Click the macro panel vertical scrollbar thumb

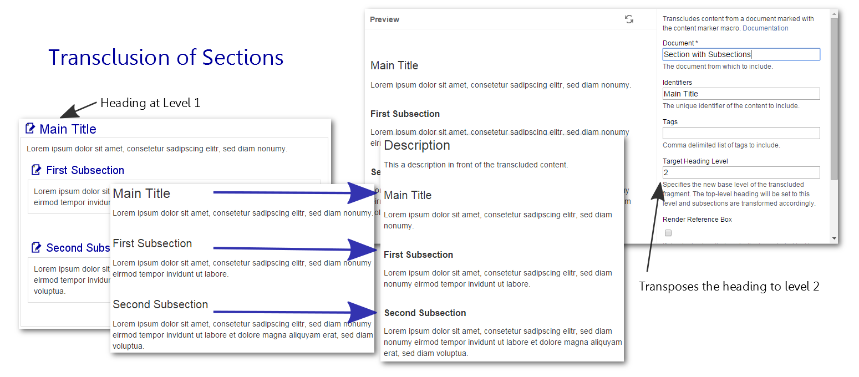pos(834,100)
